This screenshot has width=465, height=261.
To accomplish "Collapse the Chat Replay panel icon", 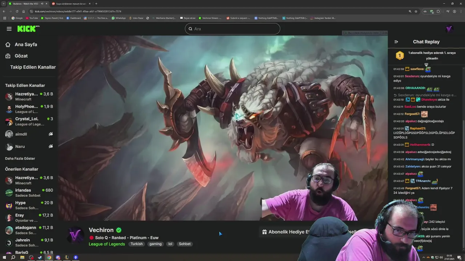I will [x=396, y=42].
